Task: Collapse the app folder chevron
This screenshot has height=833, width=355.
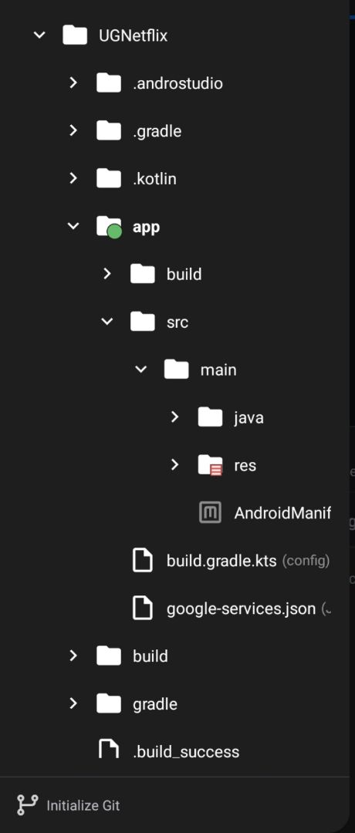Action: 73,226
